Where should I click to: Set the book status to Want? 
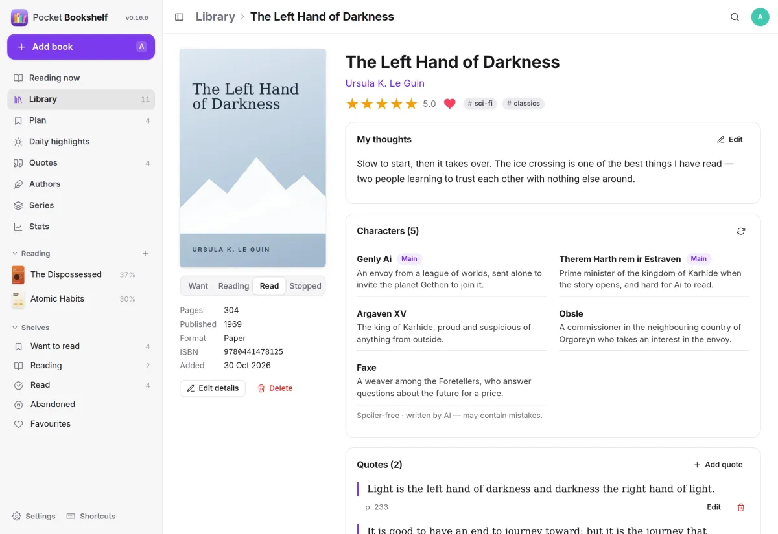[x=198, y=286]
